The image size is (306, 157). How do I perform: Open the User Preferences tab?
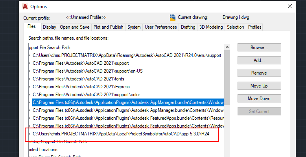coord(160,27)
